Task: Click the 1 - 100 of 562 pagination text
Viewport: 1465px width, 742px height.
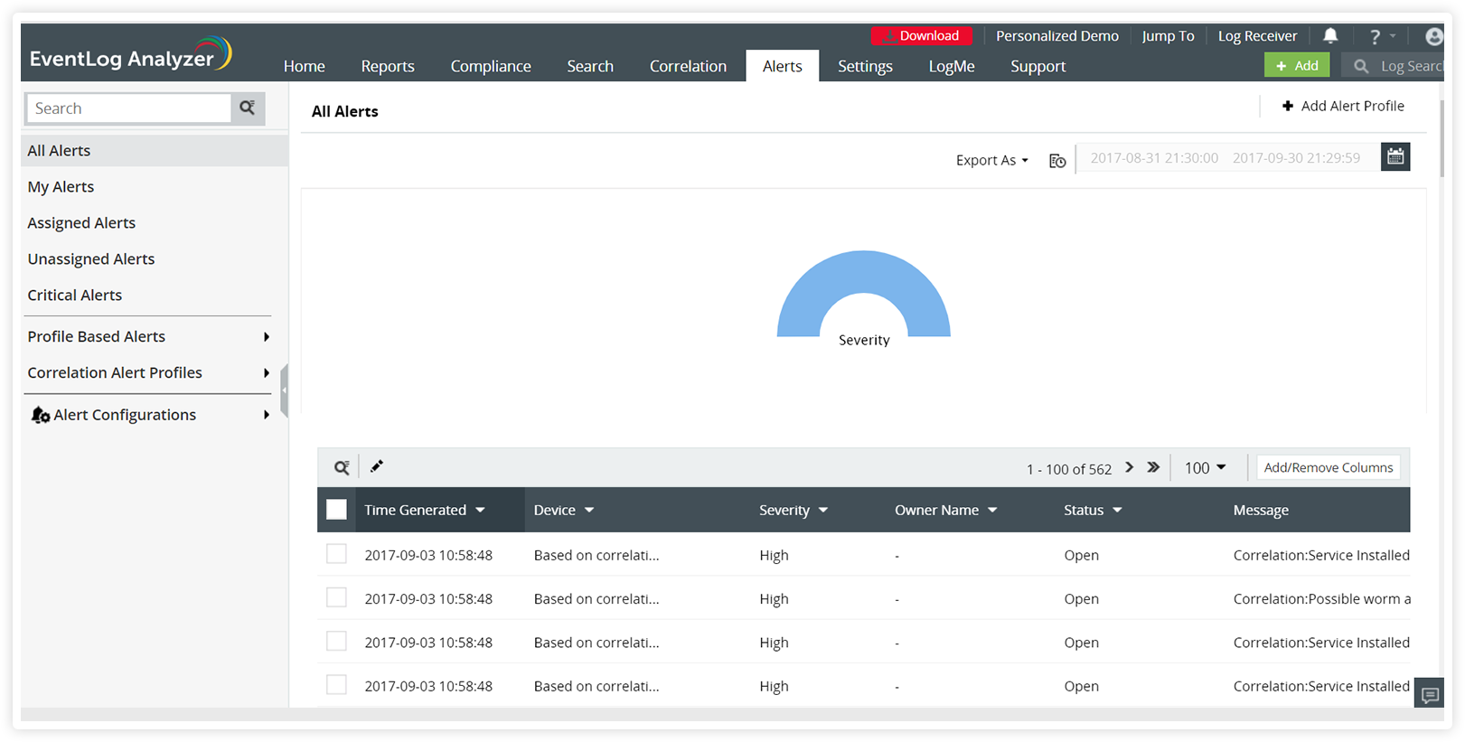Action: [1069, 469]
